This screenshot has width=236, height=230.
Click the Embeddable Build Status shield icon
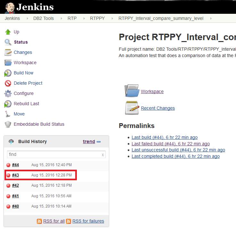coord(8,124)
